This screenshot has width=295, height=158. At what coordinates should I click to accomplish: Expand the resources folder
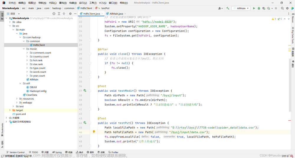pos(17,99)
